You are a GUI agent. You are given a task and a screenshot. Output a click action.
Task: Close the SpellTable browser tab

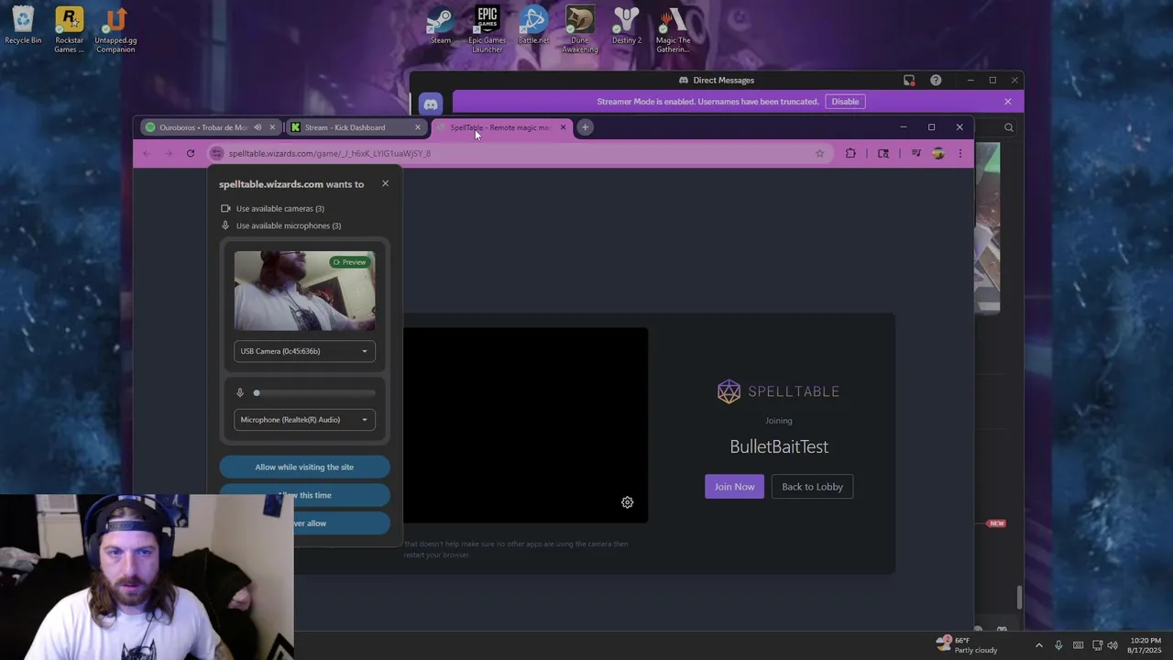[563, 127]
